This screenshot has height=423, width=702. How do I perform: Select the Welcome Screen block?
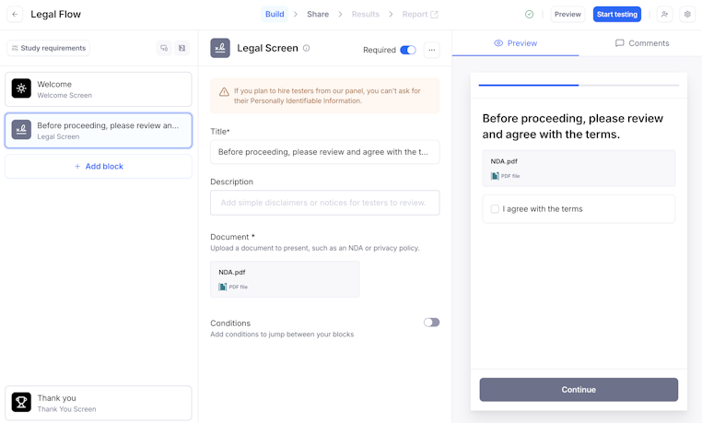[x=99, y=89]
